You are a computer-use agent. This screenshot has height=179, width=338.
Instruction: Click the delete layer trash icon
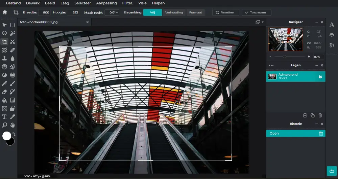[x=320, y=115]
